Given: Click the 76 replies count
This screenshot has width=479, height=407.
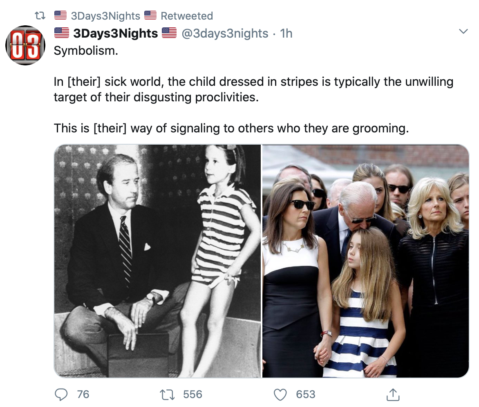Looking at the screenshot, I should pos(83,394).
